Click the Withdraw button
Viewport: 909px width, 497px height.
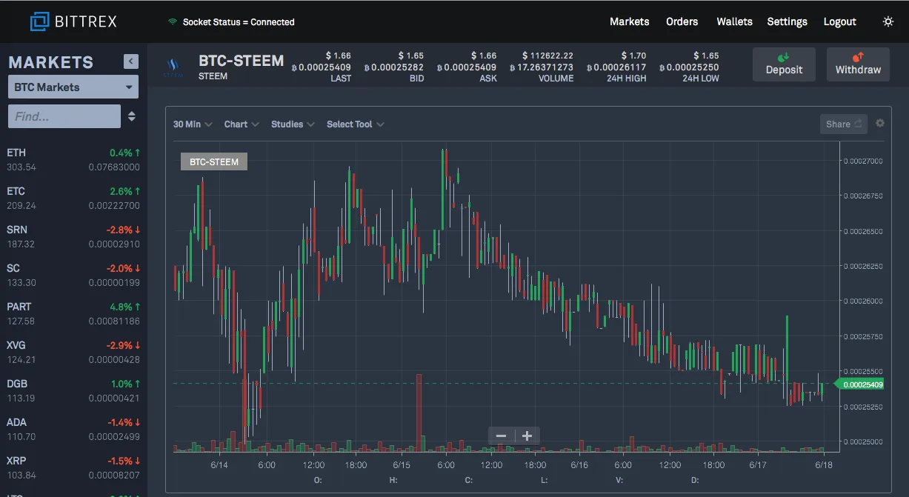858,64
